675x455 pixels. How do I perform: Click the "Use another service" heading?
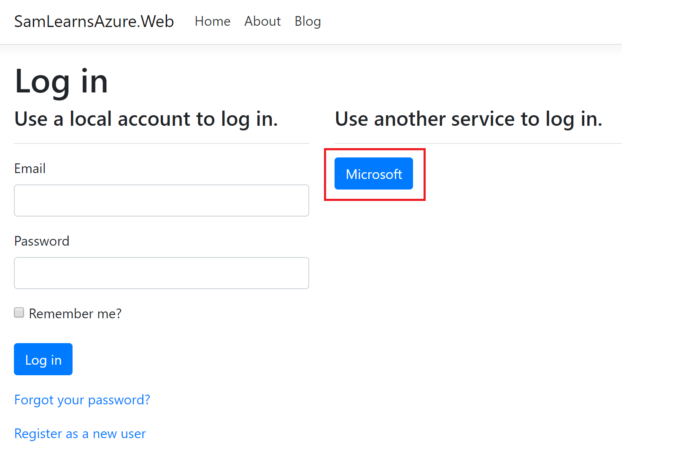[468, 119]
